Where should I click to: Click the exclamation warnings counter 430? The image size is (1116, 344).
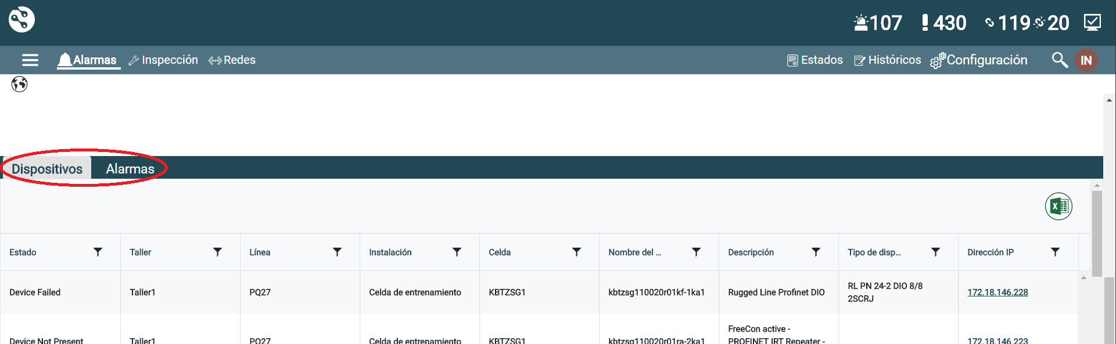coord(944,23)
